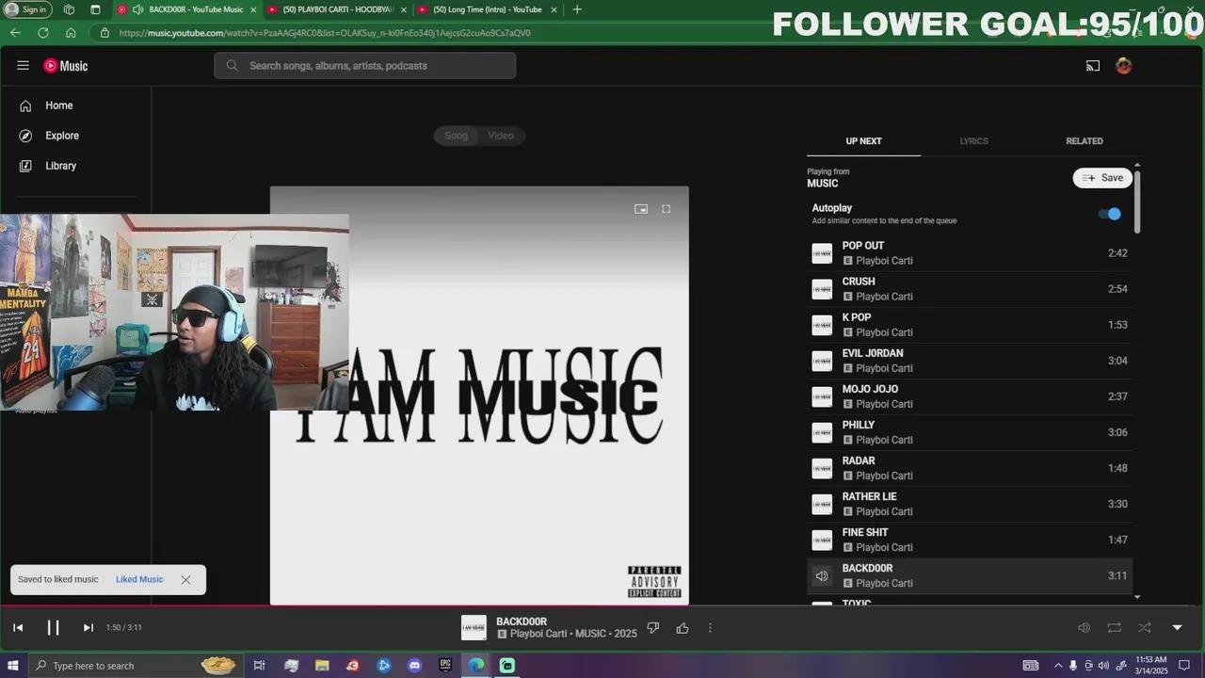Toggle repeat mode
The width and height of the screenshot is (1205, 678).
pyautogui.click(x=1115, y=628)
